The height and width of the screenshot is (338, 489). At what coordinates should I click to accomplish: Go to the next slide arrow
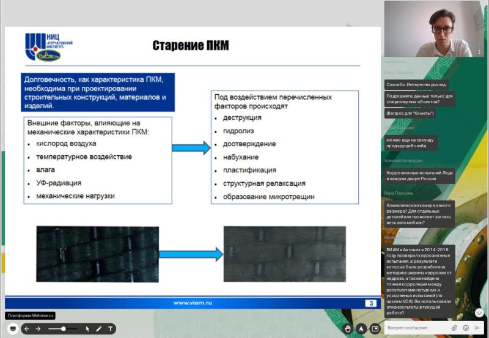pos(38,329)
